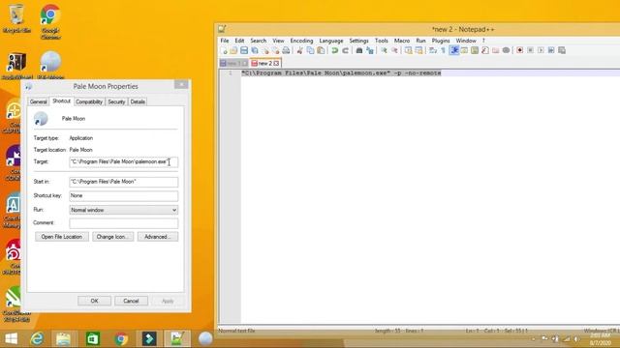Switch to the General tab in Properties
The image size is (620, 348).
click(39, 101)
